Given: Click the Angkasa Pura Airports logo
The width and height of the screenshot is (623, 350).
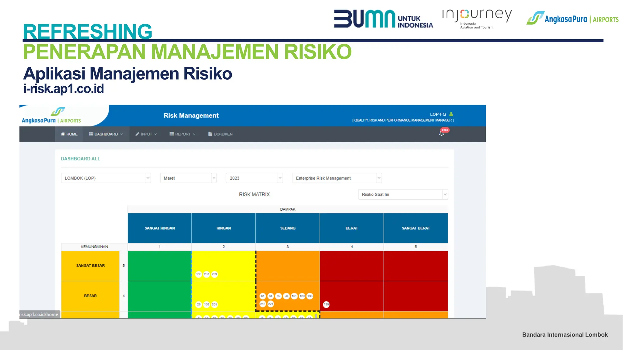Looking at the screenshot, I should 51,116.
